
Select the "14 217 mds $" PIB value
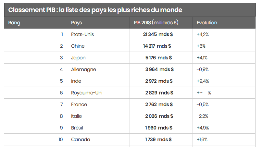[x=157, y=46]
